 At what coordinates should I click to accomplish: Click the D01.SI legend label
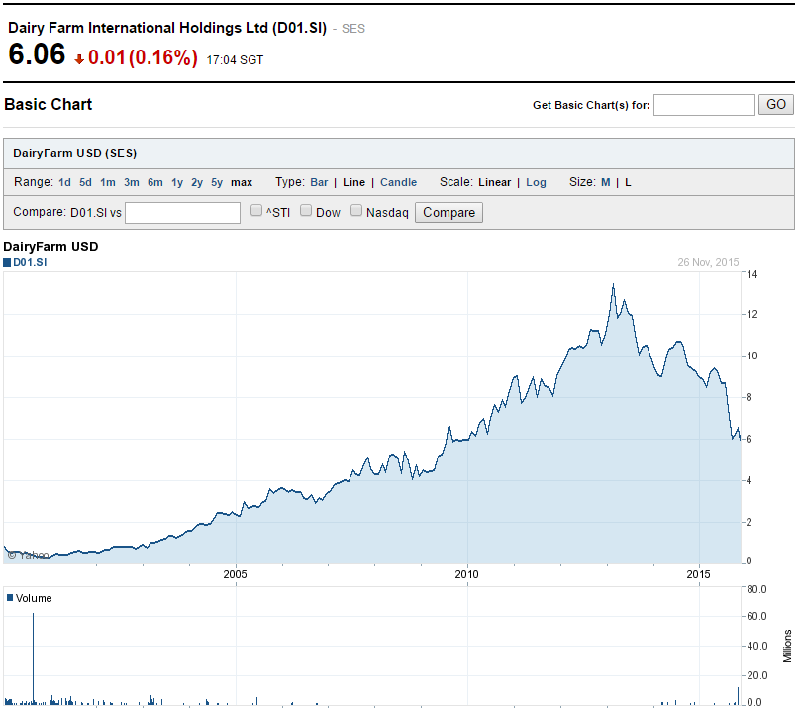pos(30,262)
